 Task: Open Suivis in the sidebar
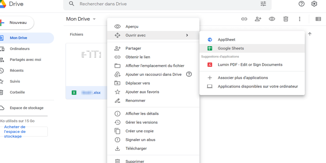pos(27,81)
